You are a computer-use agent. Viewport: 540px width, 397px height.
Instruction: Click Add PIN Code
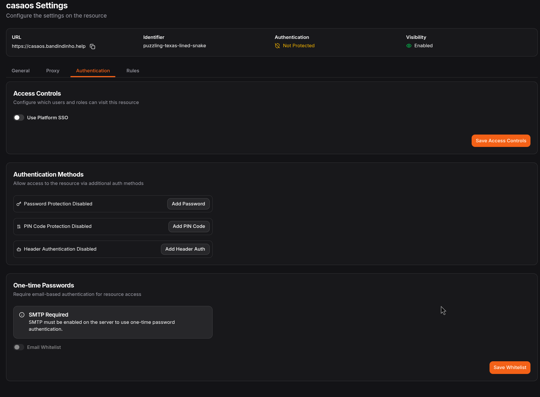pyautogui.click(x=189, y=226)
